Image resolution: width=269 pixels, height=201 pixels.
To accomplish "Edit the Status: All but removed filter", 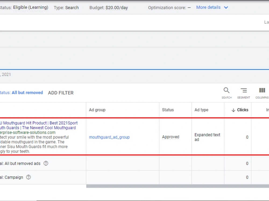I will point(21,93).
